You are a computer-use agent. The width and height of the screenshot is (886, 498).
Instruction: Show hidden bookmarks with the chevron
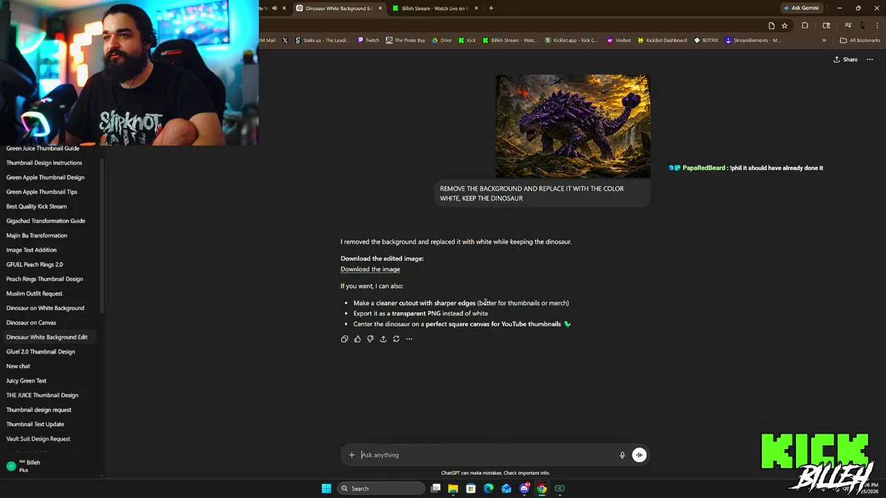coord(824,40)
